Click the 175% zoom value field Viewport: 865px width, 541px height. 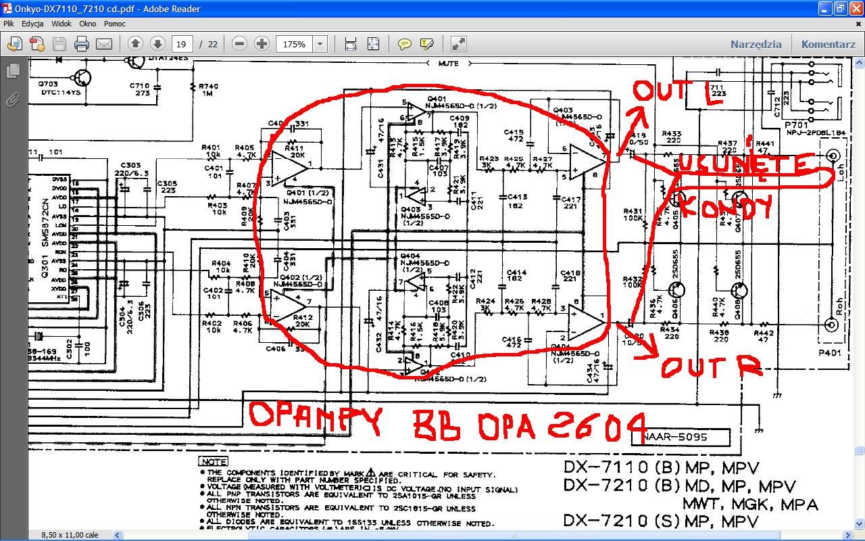point(295,44)
